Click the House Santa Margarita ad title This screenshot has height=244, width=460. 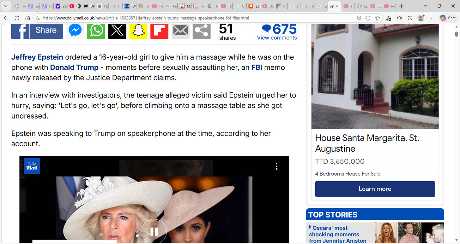pyautogui.click(x=367, y=143)
